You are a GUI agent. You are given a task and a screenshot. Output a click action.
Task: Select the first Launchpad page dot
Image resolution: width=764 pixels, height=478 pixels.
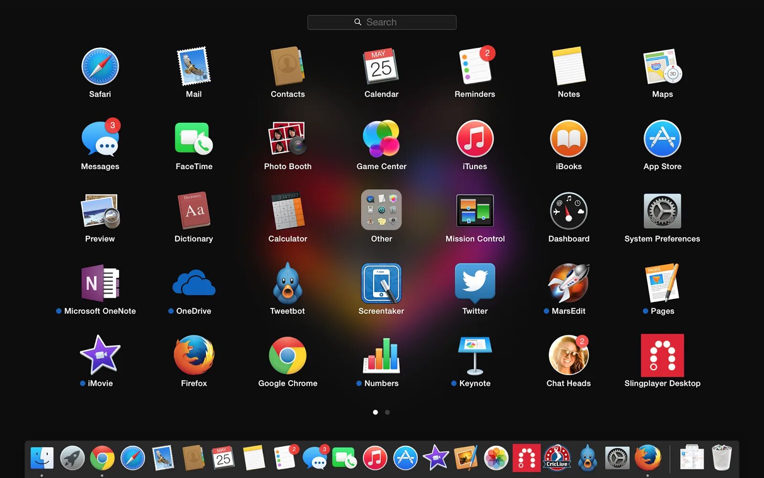pyautogui.click(x=375, y=412)
